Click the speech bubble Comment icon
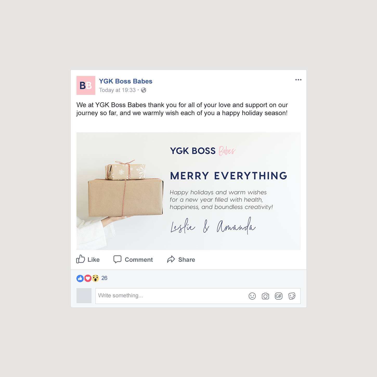The height and width of the screenshot is (377, 377). (118, 259)
